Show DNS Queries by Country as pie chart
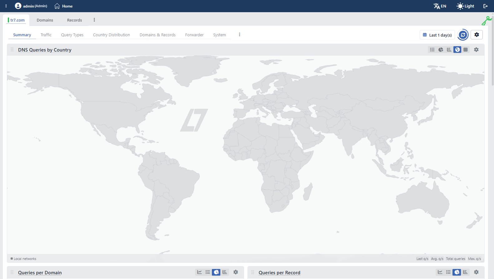Screen dimensions: 494x279 (x=441, y=50)
